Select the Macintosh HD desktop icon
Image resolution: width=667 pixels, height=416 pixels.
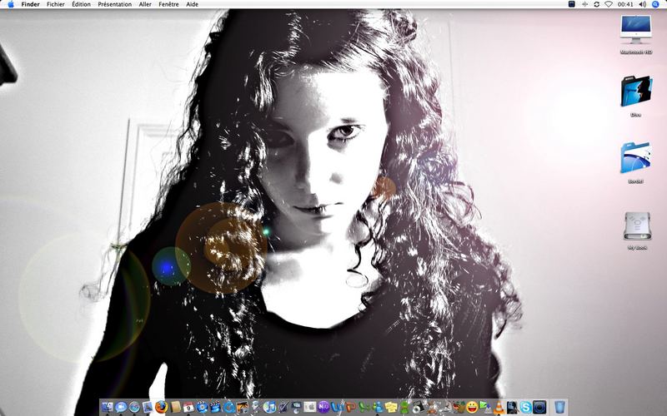[x=636, y=35]
